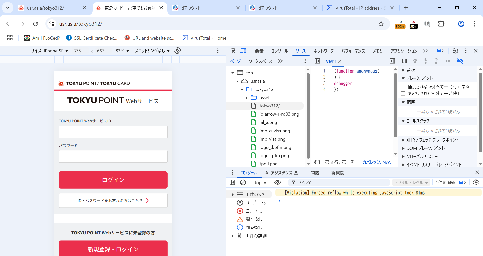
Task: Create a live expression with eye icon
Action: (x=278, y=182)
